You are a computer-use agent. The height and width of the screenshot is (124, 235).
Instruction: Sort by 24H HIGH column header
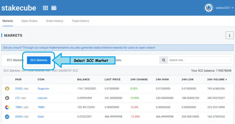[x=162, y=80]
